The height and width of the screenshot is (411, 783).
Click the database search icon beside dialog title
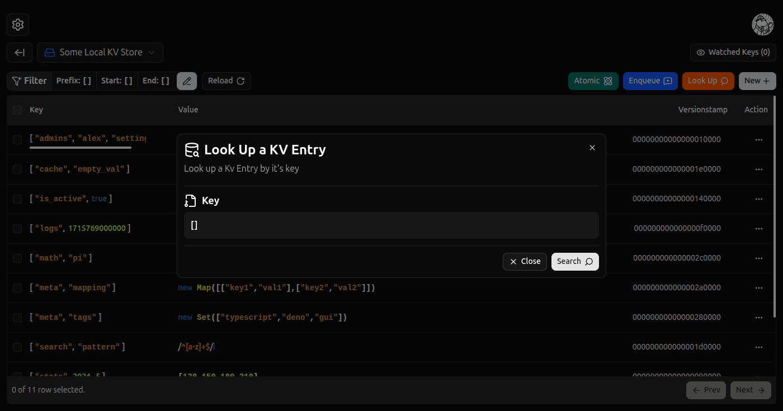(x=192, y=150)
